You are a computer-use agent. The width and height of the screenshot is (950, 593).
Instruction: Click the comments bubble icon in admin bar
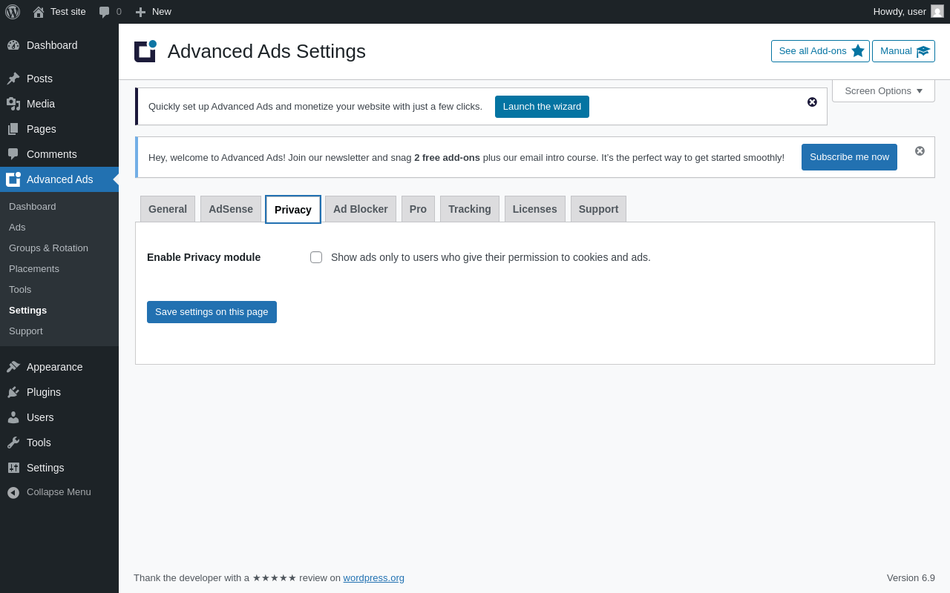pos(105,12)
